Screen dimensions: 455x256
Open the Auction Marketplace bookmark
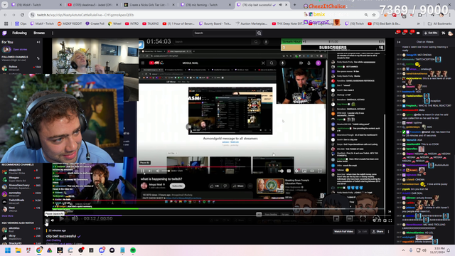point(251,23)
